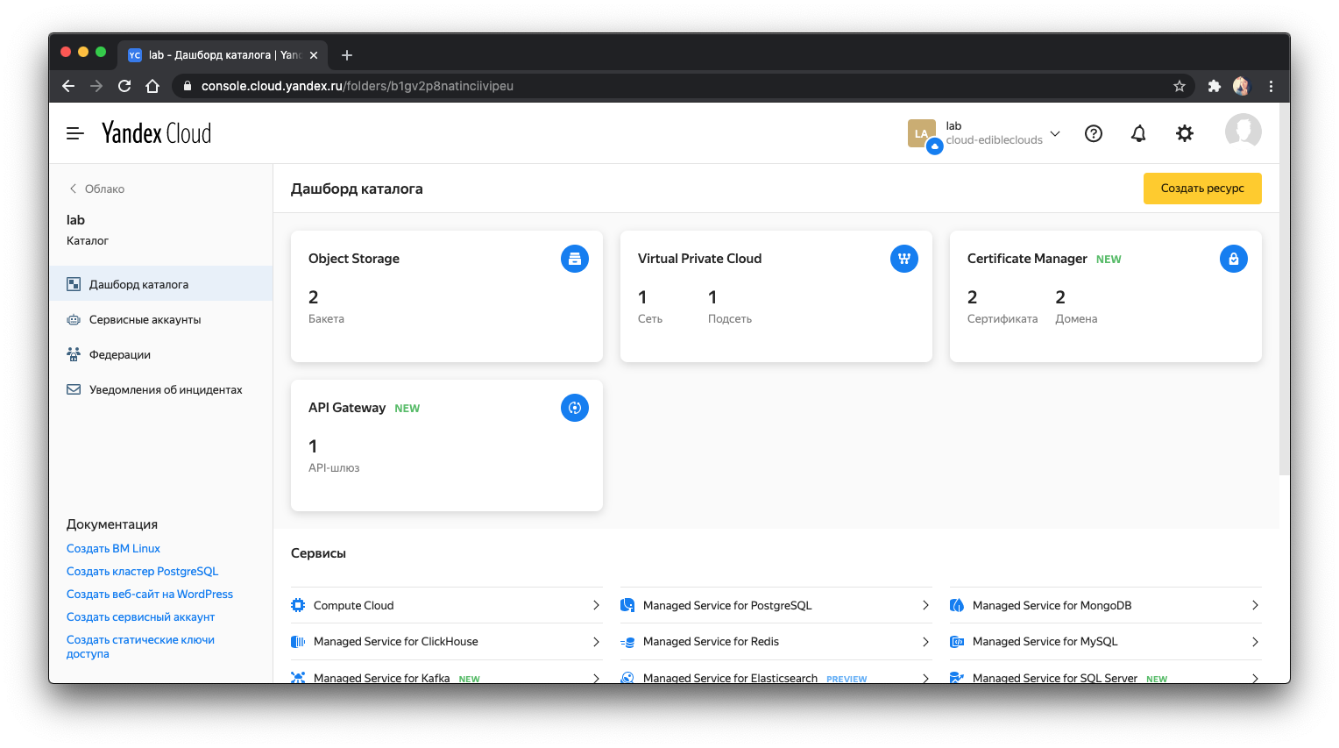This screenshot has height=748, width=1339.
Task: Select Сервисные аккаунты in the sidebar
Action: point(145,320)
